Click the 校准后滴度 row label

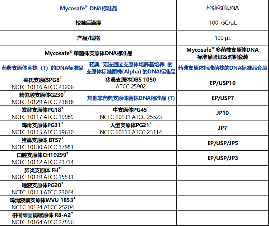pos(88,23)
